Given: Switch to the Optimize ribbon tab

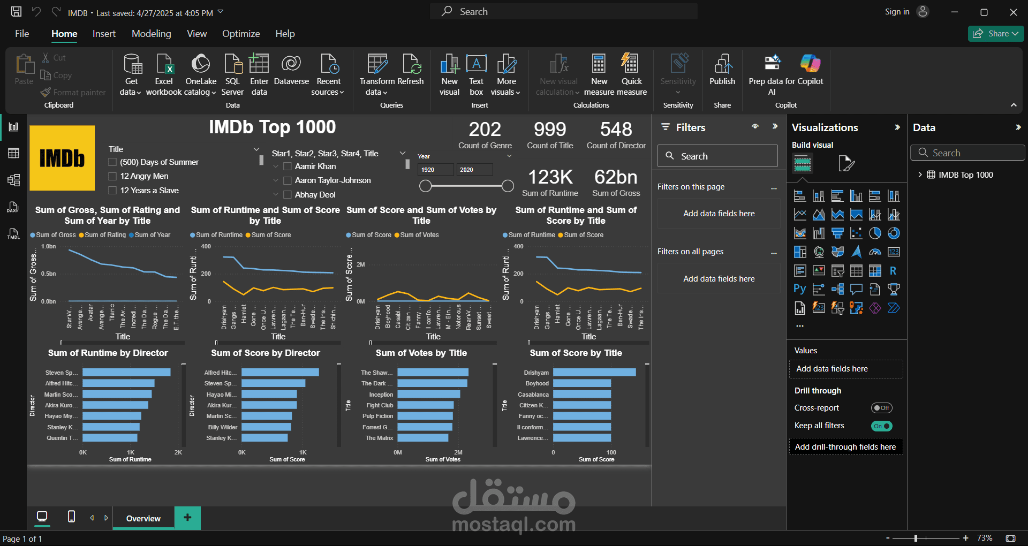Looking at the screenshot, I should [241, 34].
